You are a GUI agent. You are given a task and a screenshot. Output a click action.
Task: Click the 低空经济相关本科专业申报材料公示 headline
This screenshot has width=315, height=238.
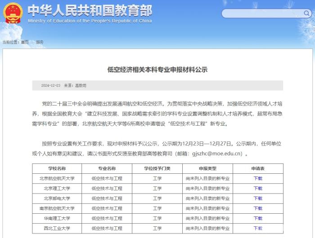coord(157,70)
